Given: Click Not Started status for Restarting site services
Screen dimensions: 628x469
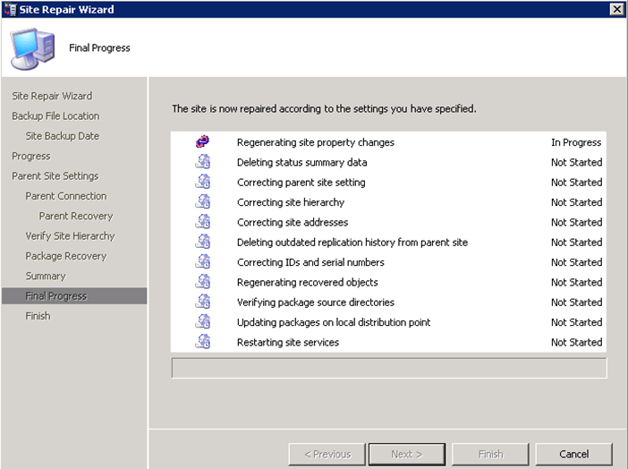Looking at the screenshot, I should coord(577,342).
